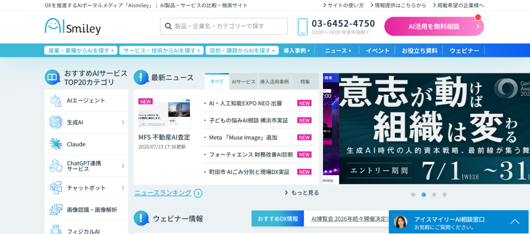Expand the チャットボット category chevron

pos(123,188)
